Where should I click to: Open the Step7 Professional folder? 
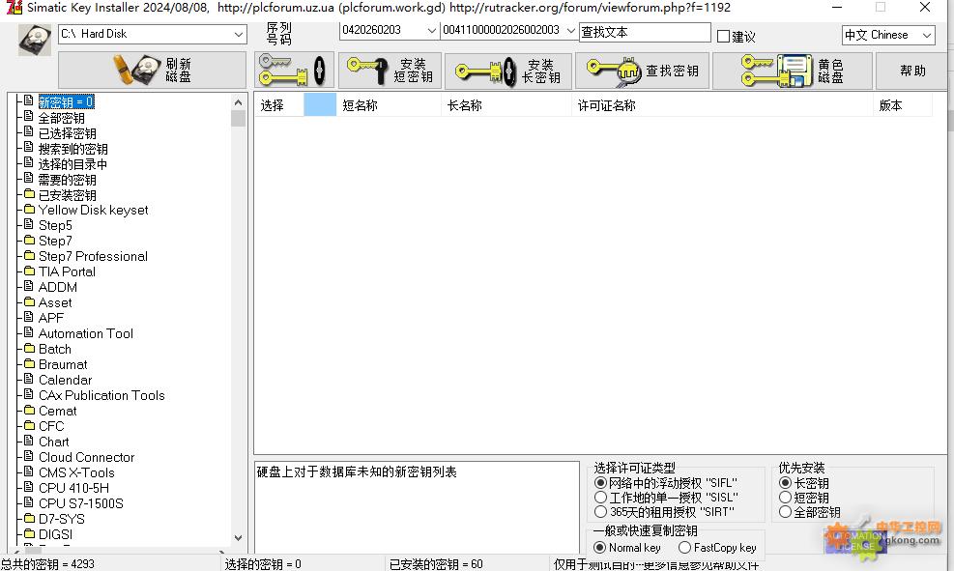(x=93, y=256)
